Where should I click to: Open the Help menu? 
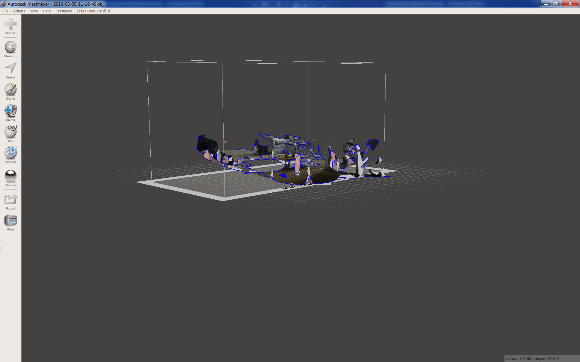[47, 11]
